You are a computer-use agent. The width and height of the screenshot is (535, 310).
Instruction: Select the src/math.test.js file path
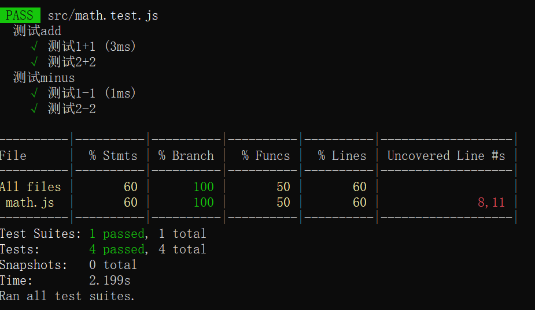click(102, 16)
